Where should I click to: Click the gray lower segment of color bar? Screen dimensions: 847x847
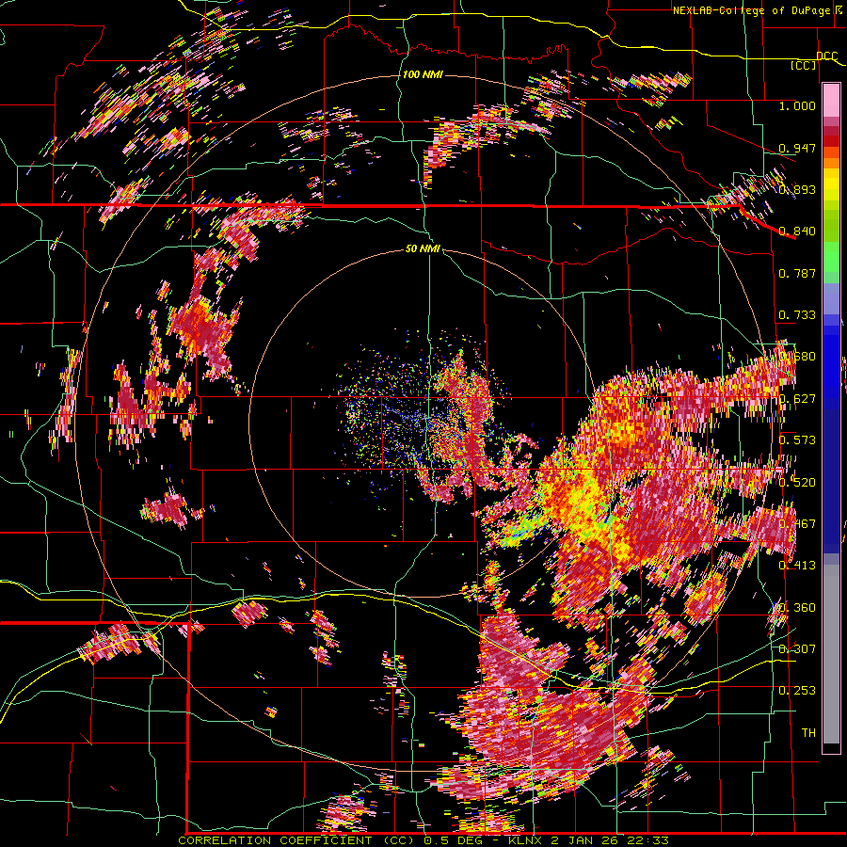(831, 654)
